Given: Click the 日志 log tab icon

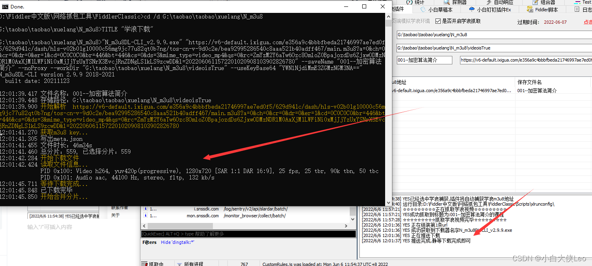Looking at the screenshot, I should point(577,10).
